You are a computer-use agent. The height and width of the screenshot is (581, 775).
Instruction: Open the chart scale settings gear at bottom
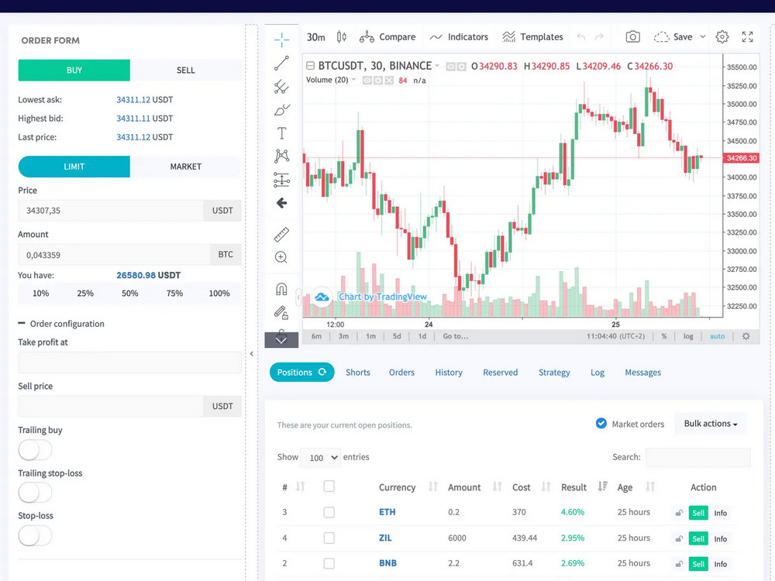coord(746,336)
